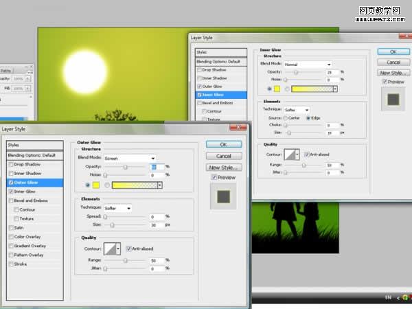Screen dimensions: 412x309
Task: Switch to Paths tab in side panel
Action: 5,71
